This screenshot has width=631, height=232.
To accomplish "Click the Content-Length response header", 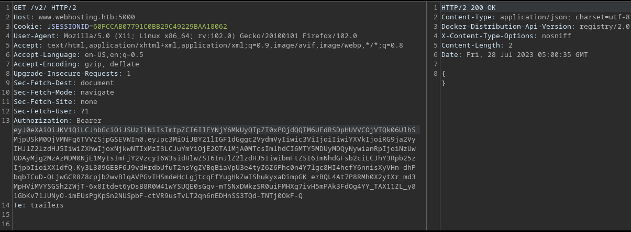I will [470, 45].
